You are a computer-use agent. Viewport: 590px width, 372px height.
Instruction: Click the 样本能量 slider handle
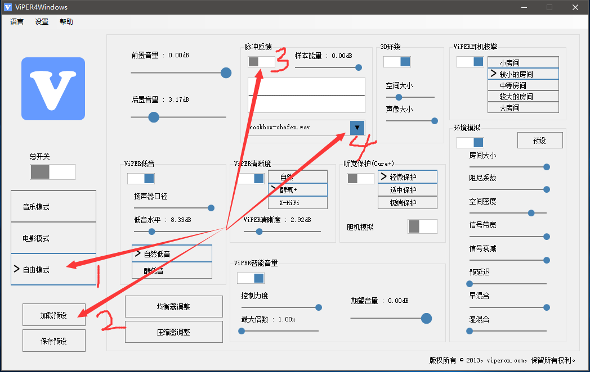359,67
